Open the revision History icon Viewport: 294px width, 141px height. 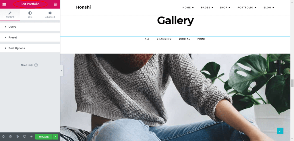(18, 136)
